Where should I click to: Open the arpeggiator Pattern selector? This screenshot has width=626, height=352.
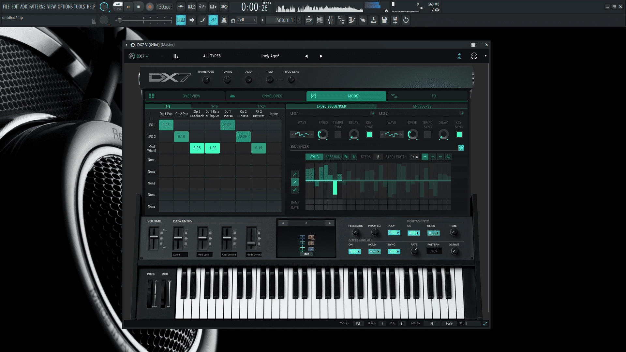coord(434,251)
